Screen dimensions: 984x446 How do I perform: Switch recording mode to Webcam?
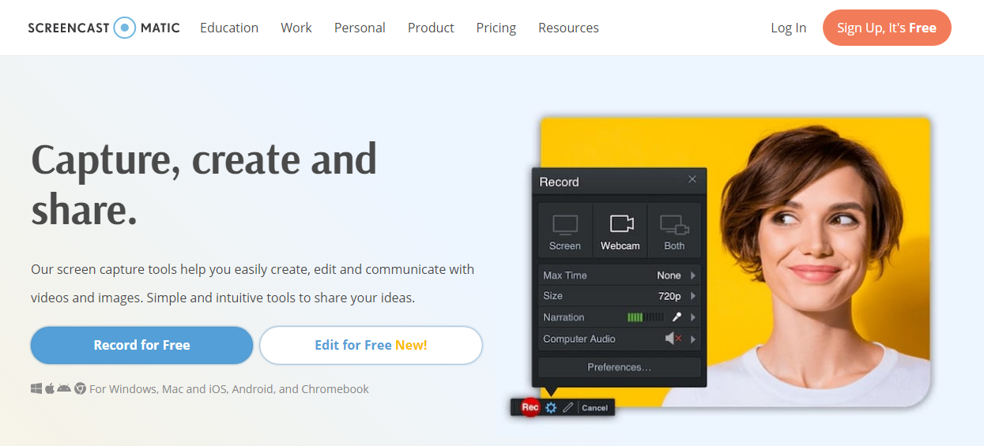click(620, 230)
